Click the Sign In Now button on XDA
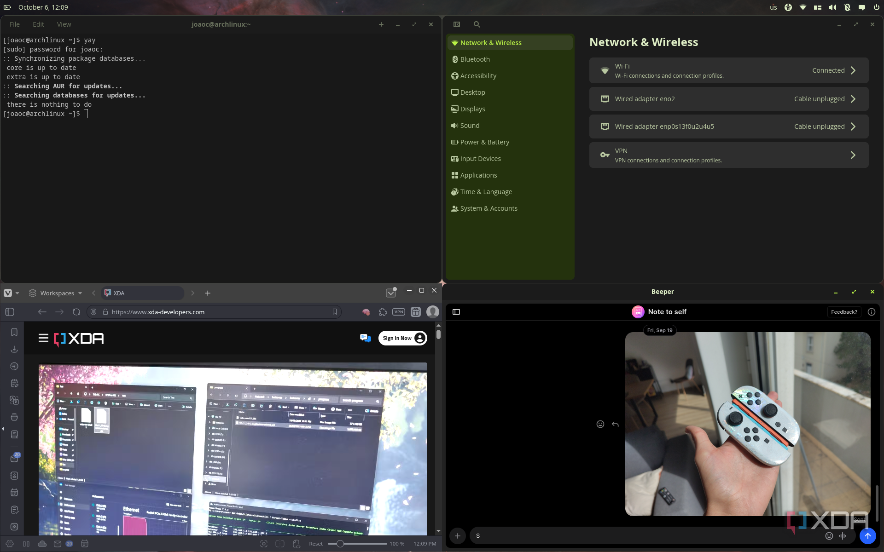Image resolution: width=884 pixels, height=552 pixels. tap(402, 338)
